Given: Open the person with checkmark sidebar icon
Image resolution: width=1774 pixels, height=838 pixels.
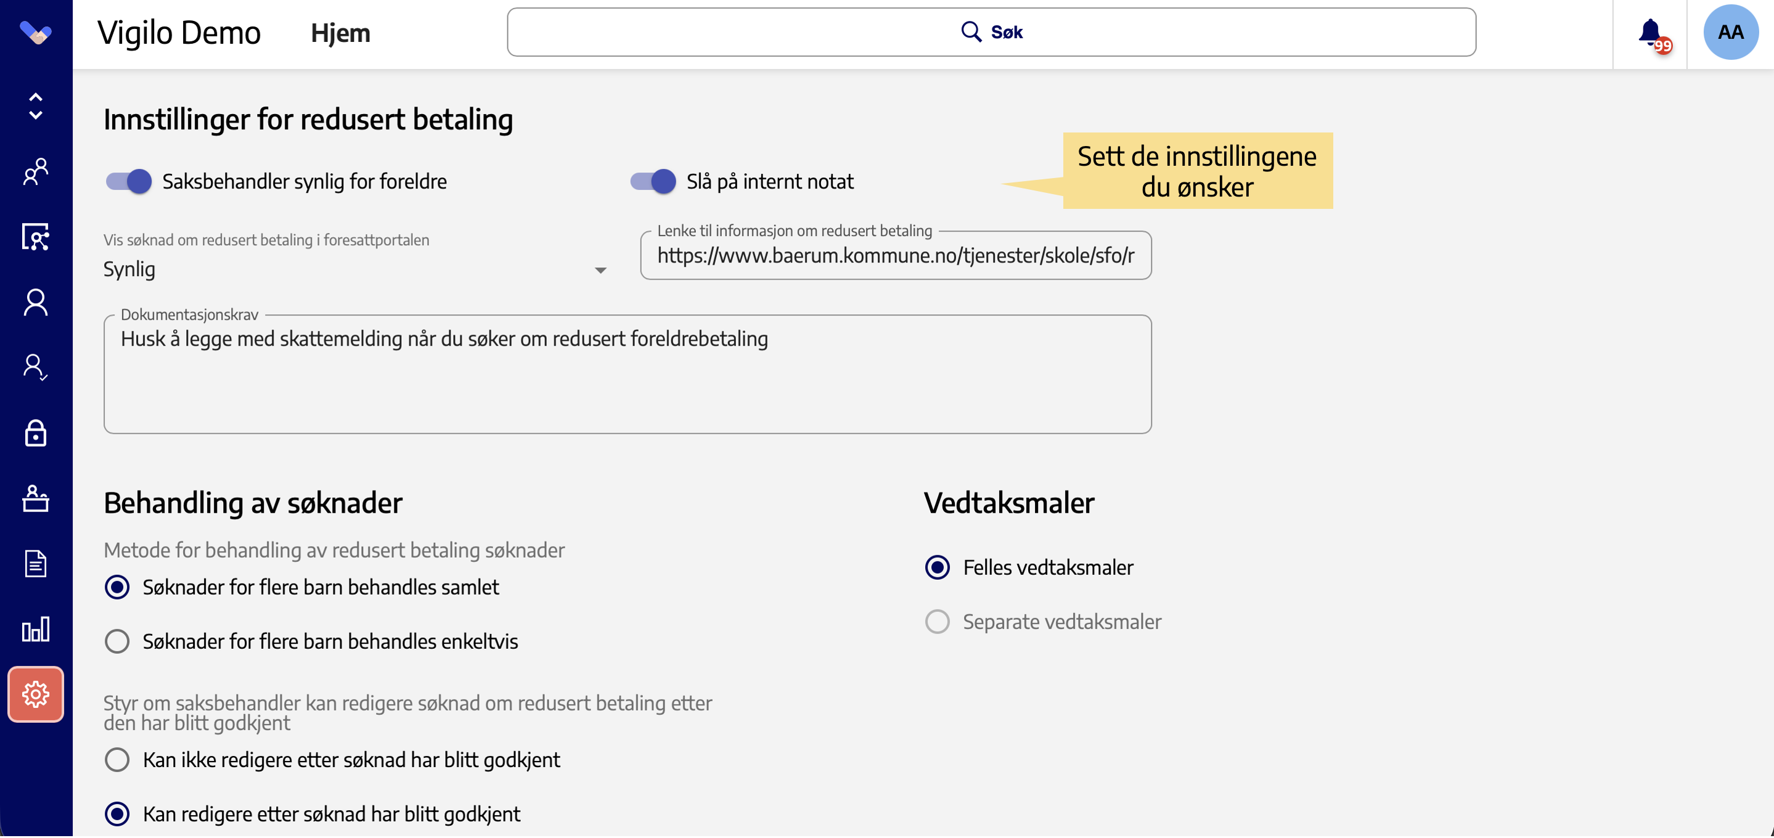Looking at the screenshot, I should click(36, 368).
